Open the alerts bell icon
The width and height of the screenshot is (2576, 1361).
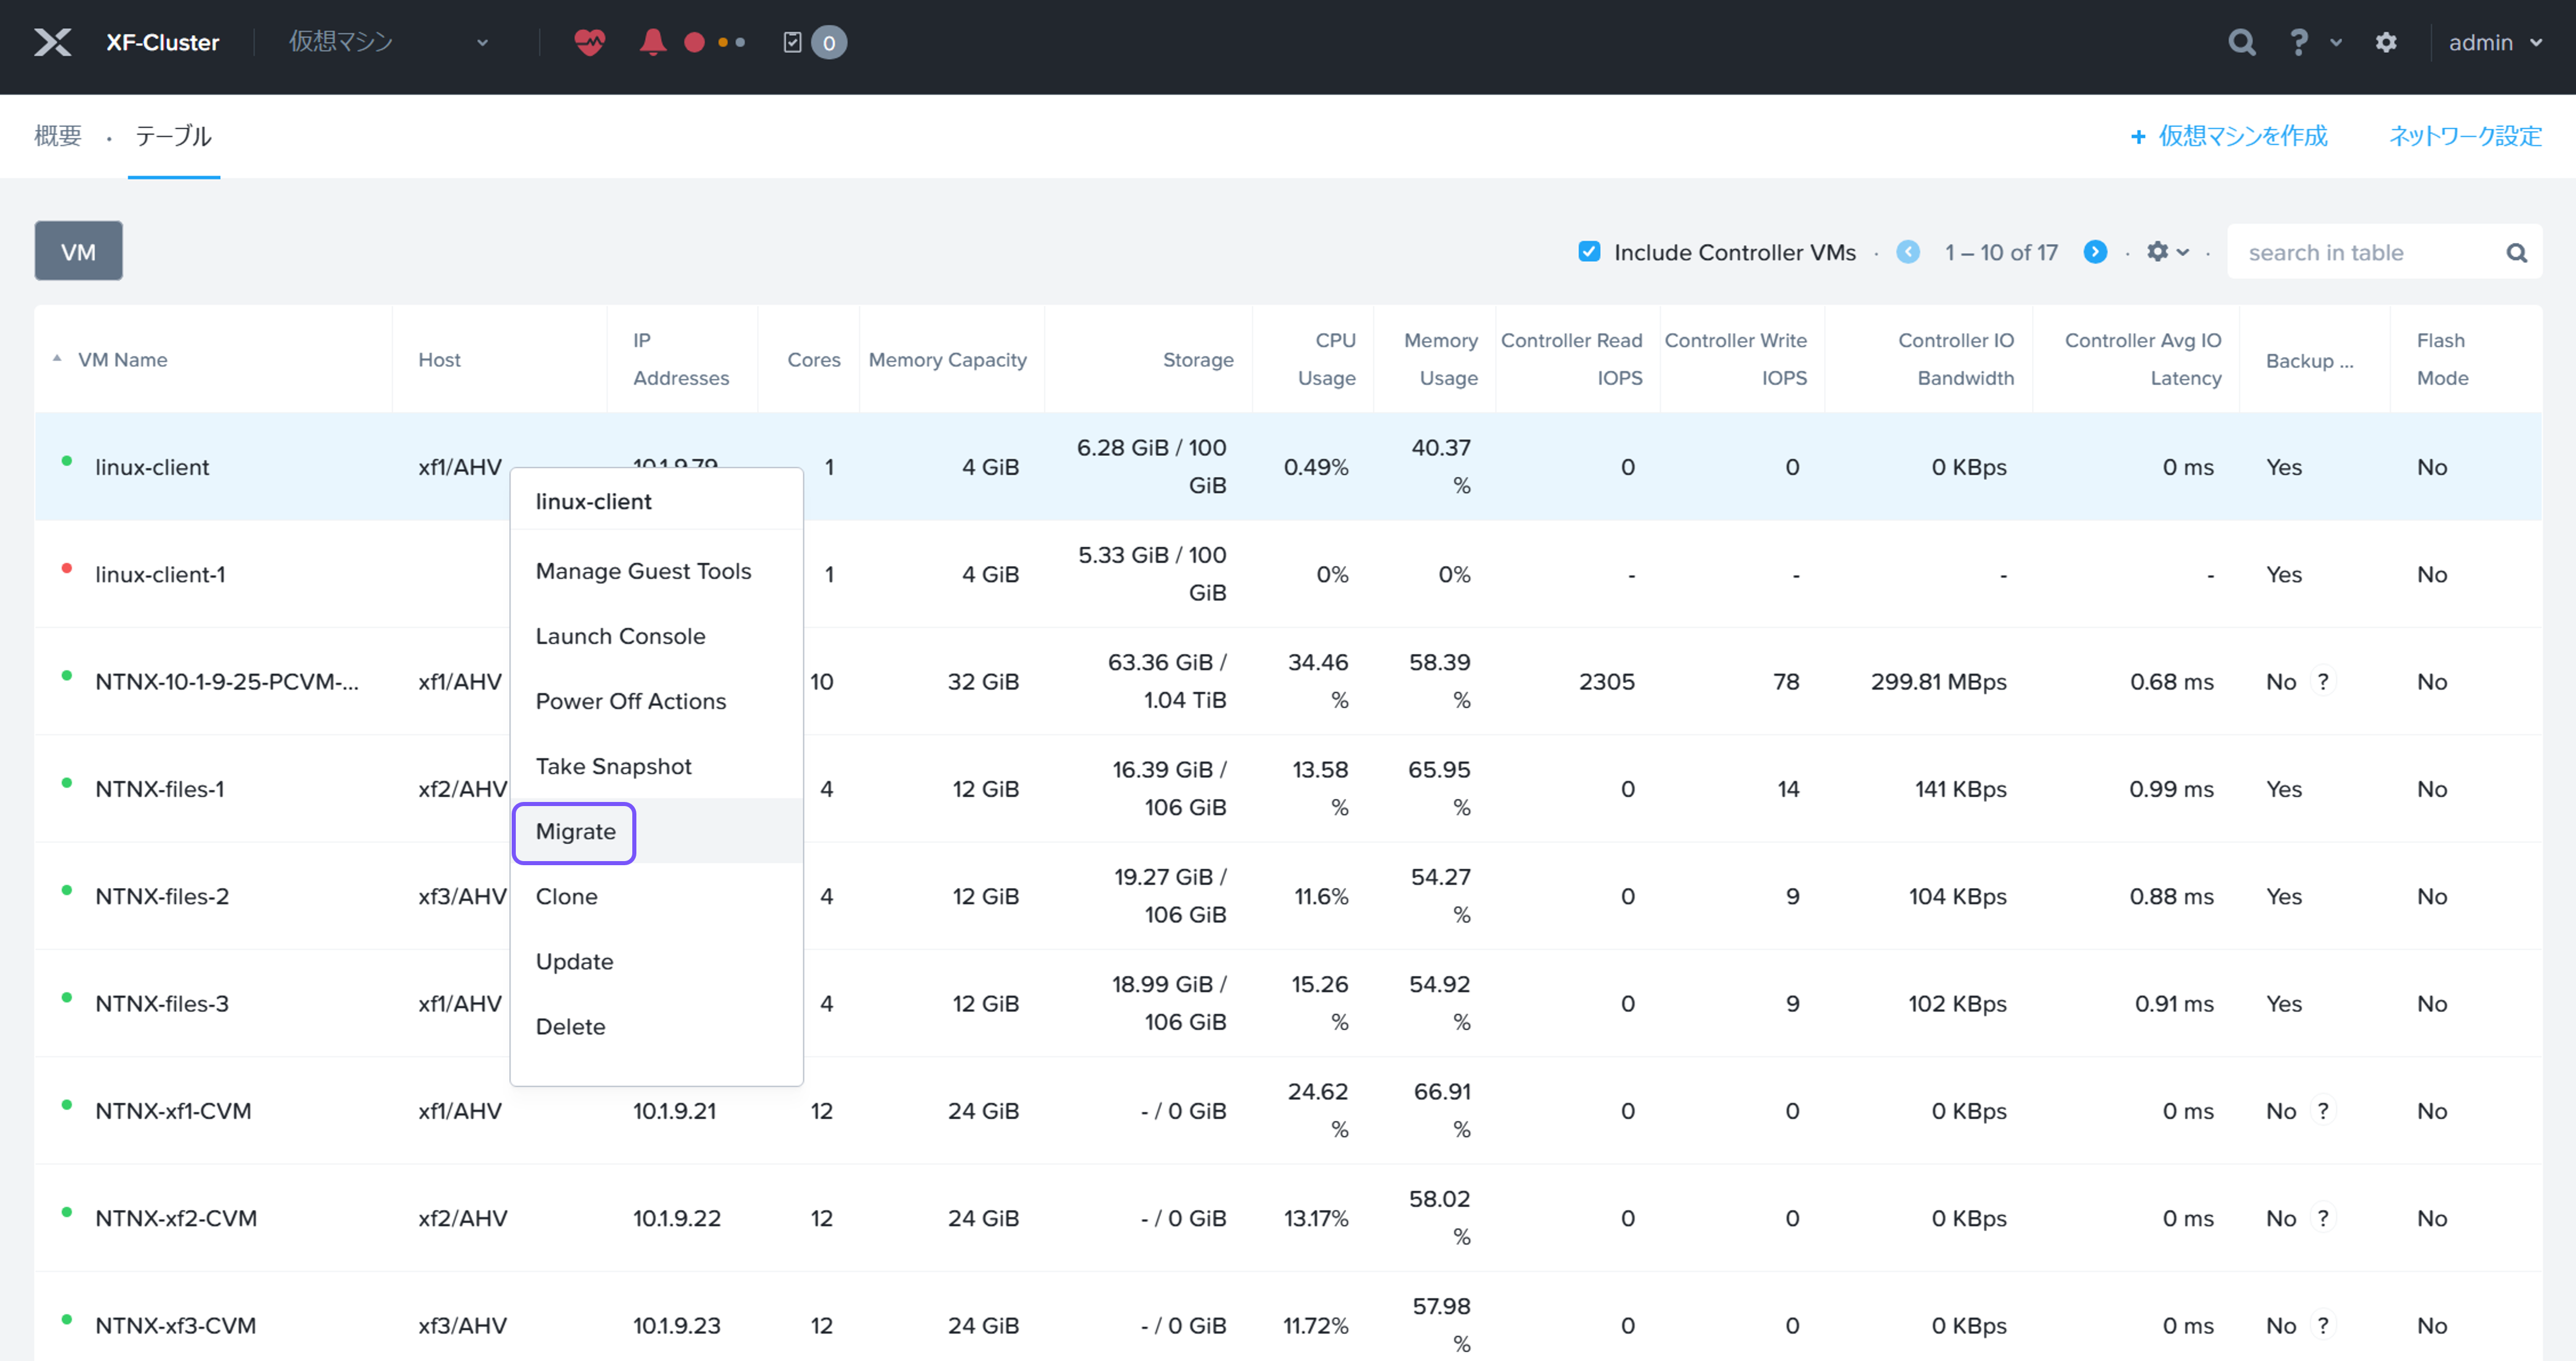(653, 42)
